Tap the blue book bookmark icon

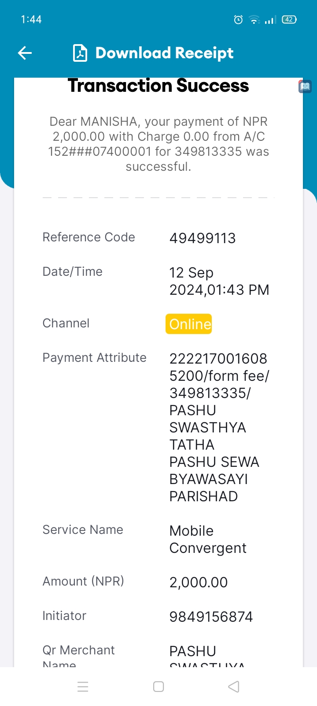tap(305, 86)
